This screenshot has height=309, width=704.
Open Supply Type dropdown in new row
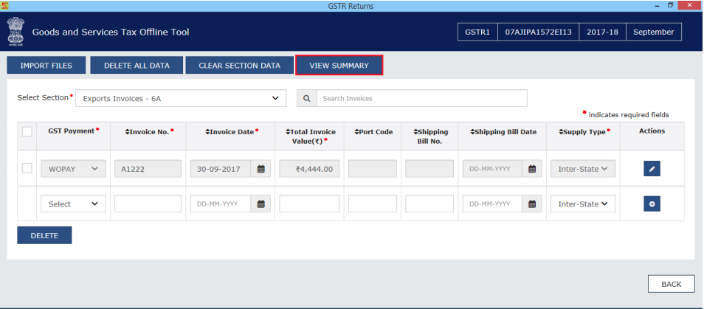point(583,204)
